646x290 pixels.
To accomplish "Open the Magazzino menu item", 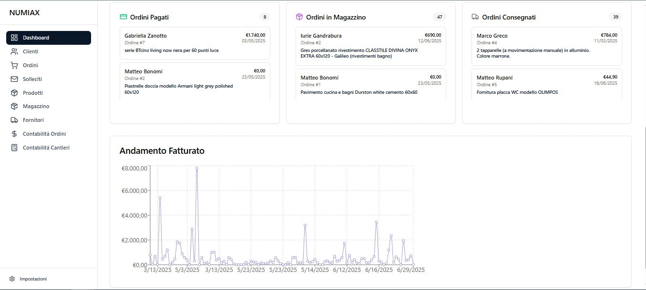I will [x=36, y=106].
